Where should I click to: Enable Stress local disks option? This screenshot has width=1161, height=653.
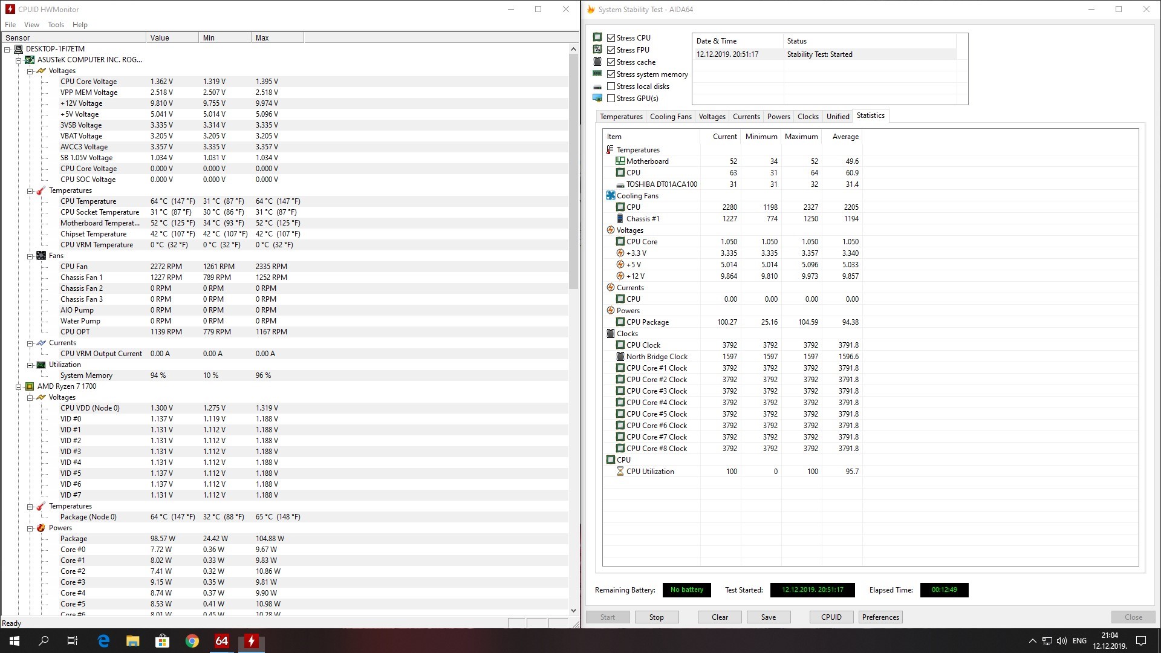click(611, 86)
